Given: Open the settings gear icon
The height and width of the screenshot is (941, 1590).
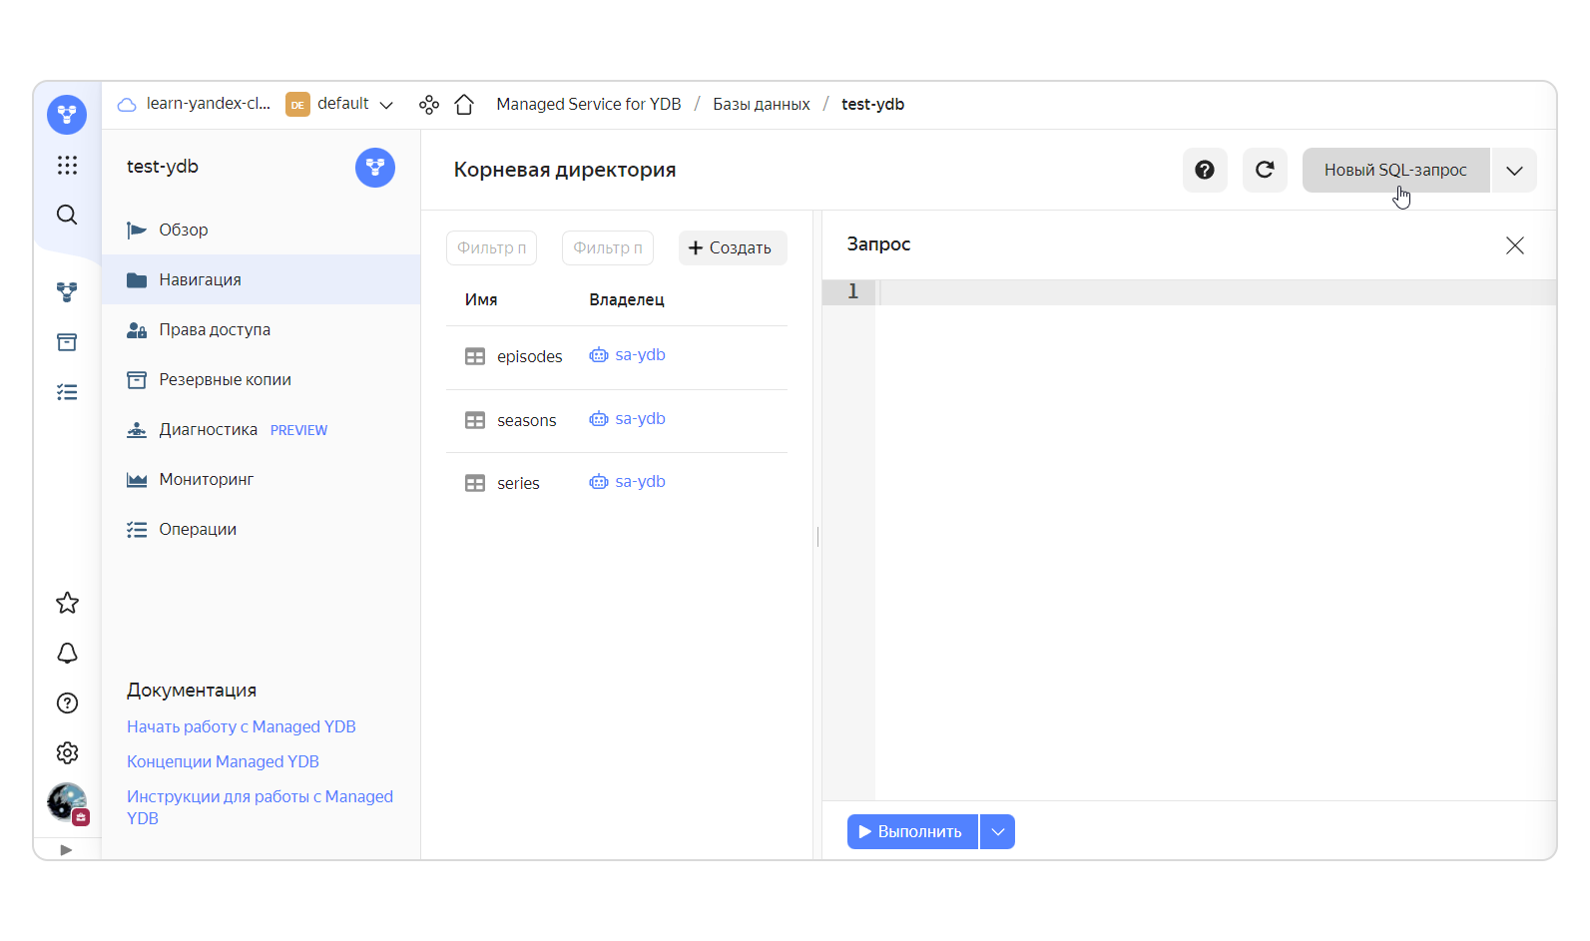Looking at the screenshot, I should [x=67, y=752].
